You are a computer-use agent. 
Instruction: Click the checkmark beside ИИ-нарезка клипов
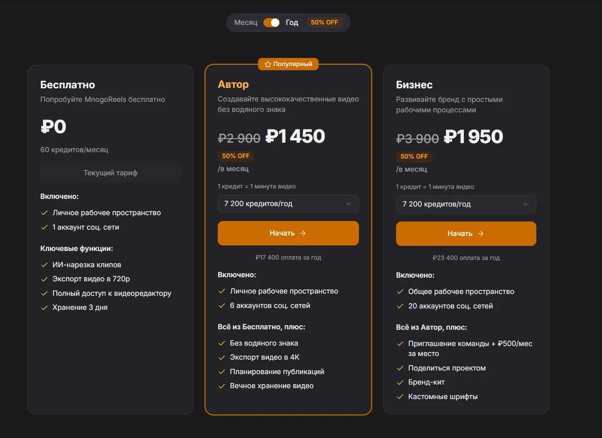44,265
